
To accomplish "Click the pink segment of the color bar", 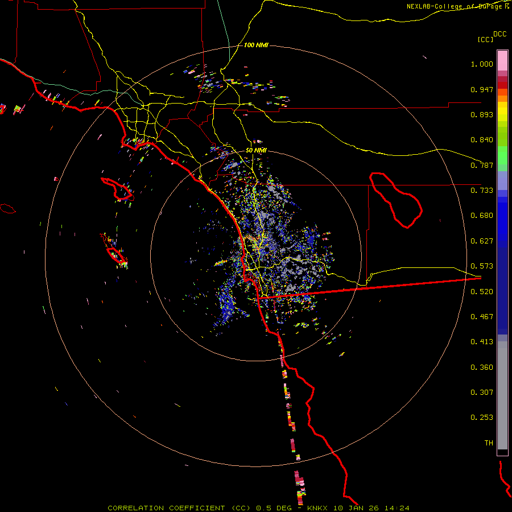I will [x=502, y=61].
